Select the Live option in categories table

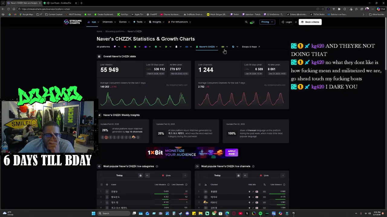(x=166, y=175)
